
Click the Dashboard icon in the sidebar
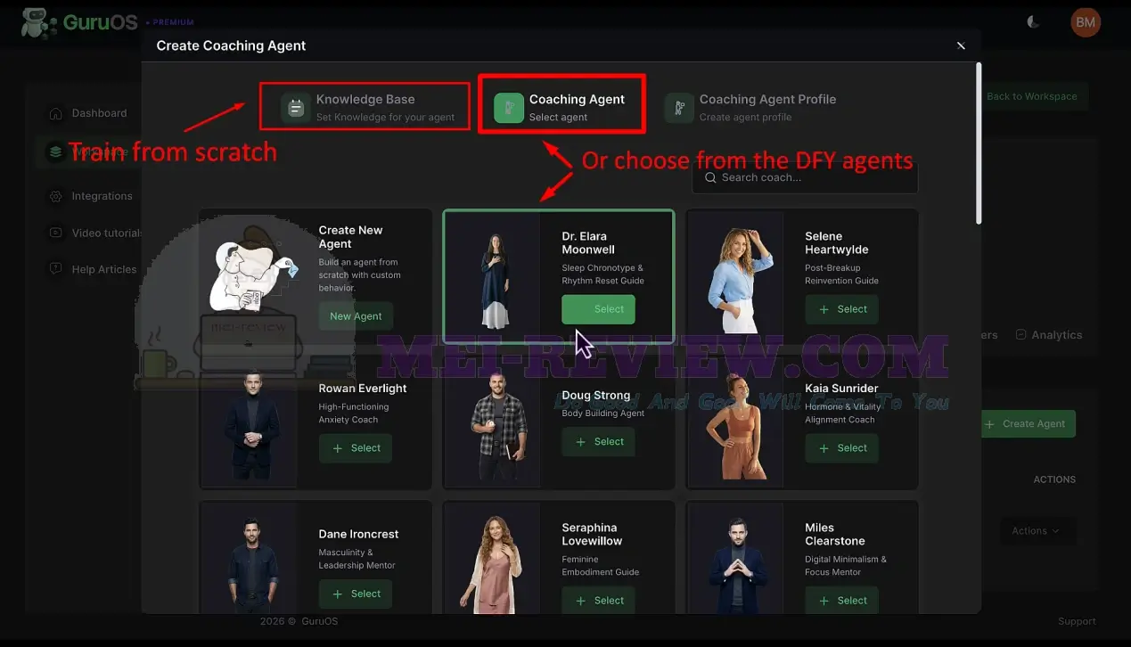(x=56, y=113)
